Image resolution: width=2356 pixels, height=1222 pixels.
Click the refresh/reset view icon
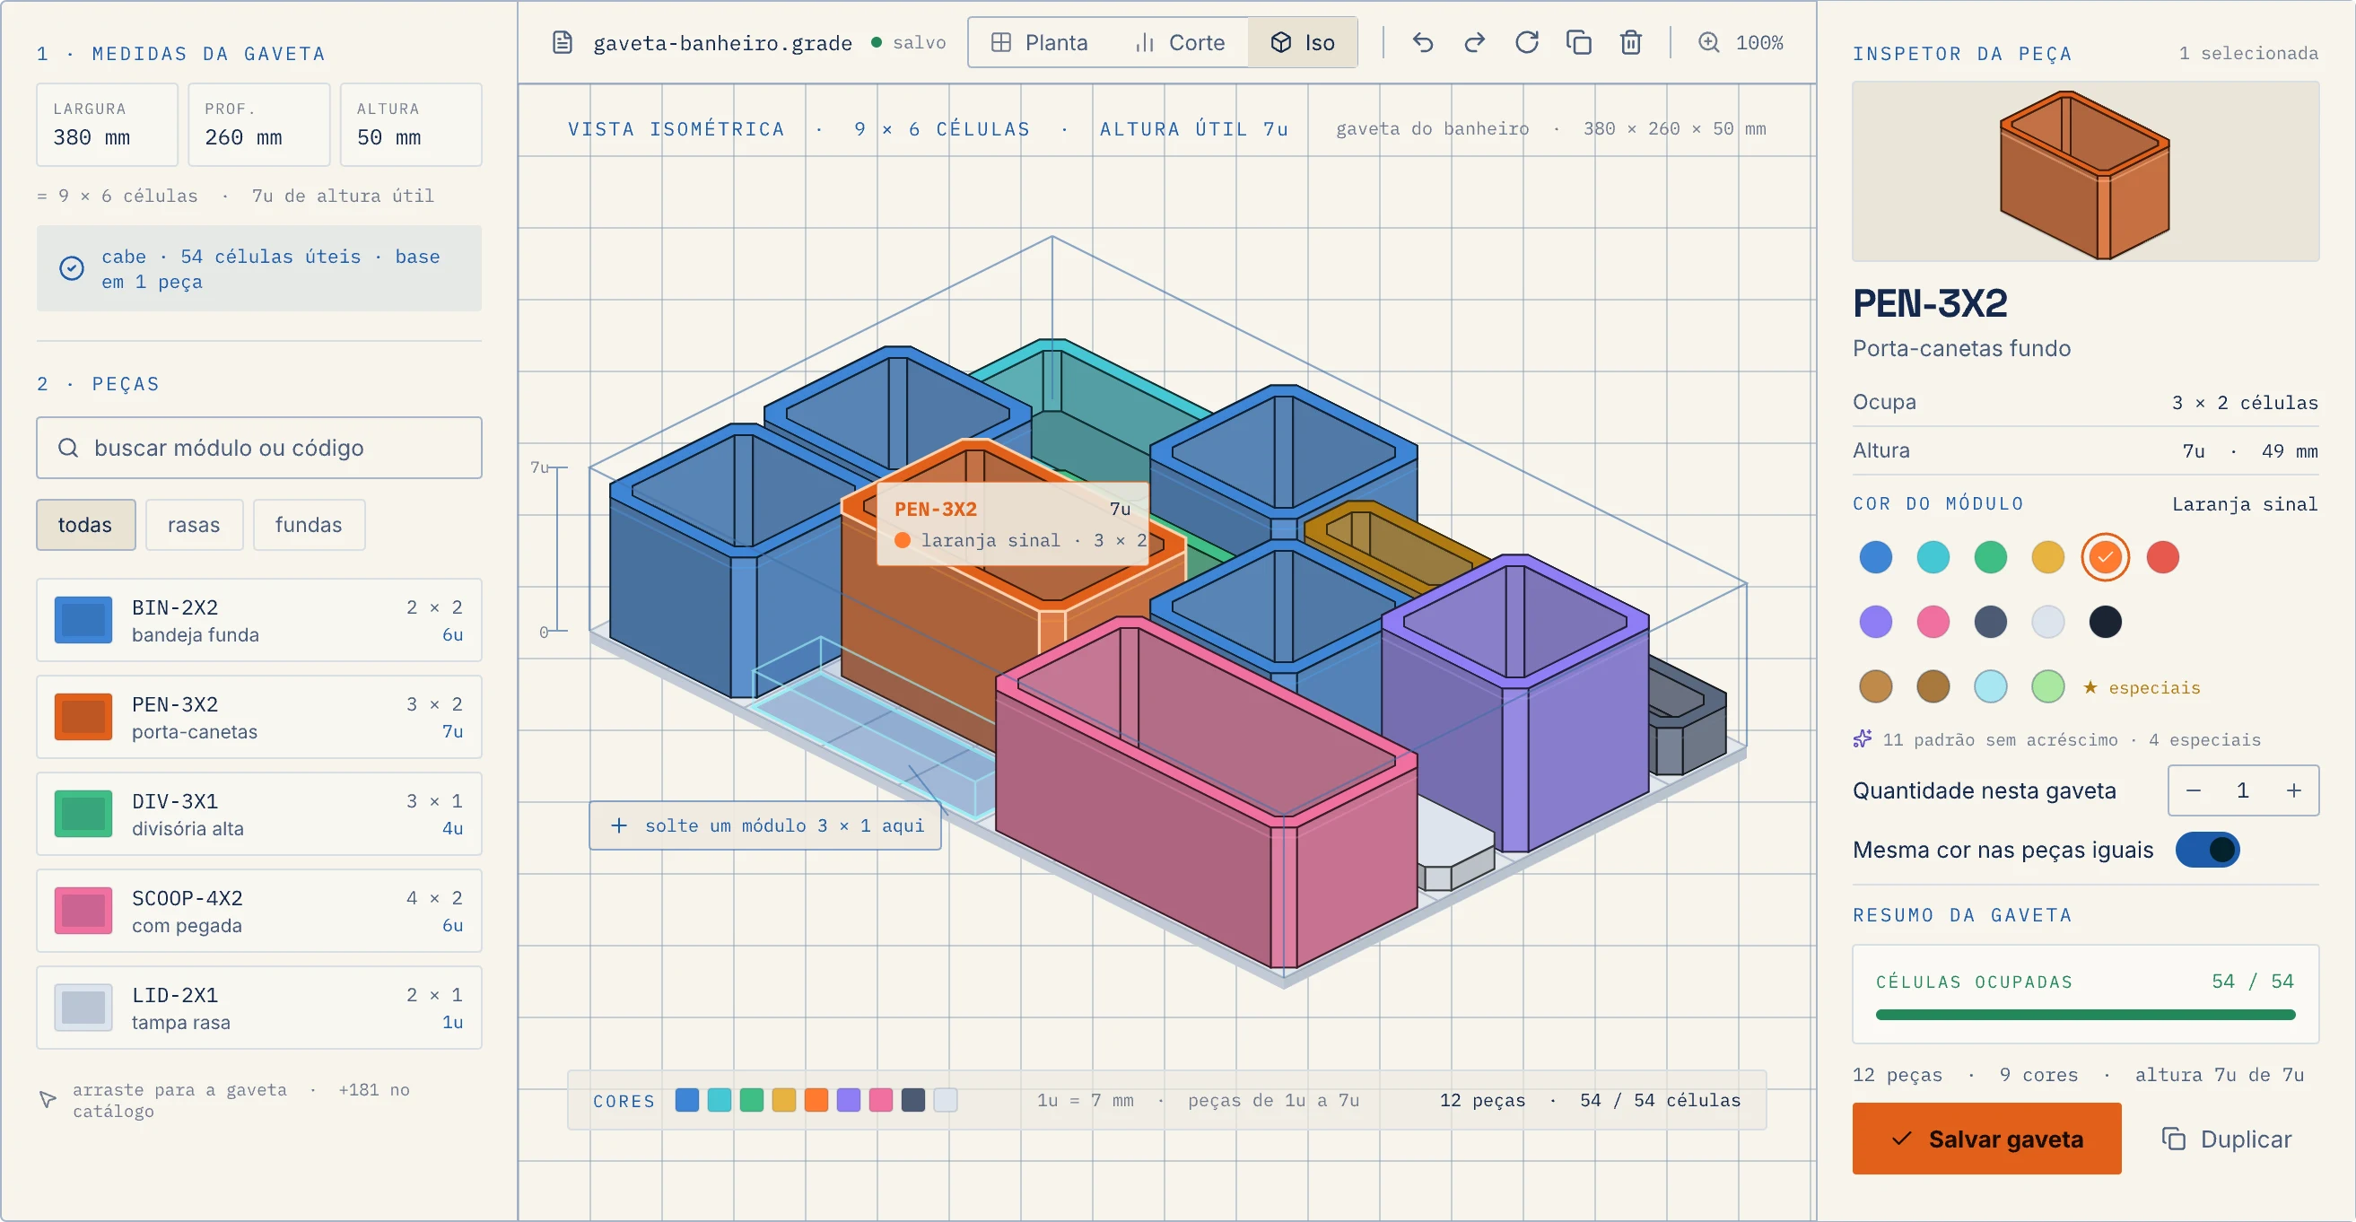(1526, 43)
